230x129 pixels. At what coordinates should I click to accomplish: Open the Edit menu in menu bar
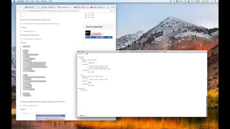(32, 1)
